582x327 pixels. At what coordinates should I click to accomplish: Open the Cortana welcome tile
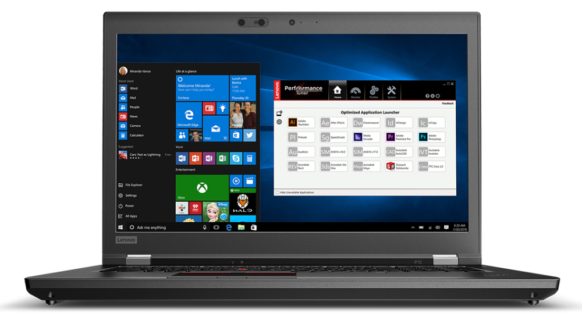[202, 88]
